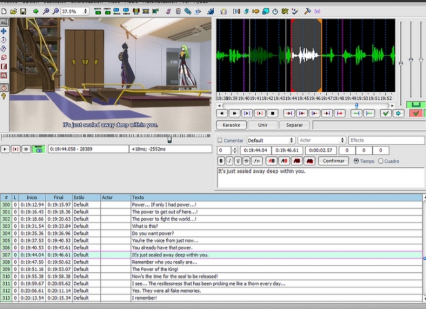Screen dimensions: 426x309
Task: Click the Styles Manager 'S' toolbar icon
Action: (x=168, y=11)
